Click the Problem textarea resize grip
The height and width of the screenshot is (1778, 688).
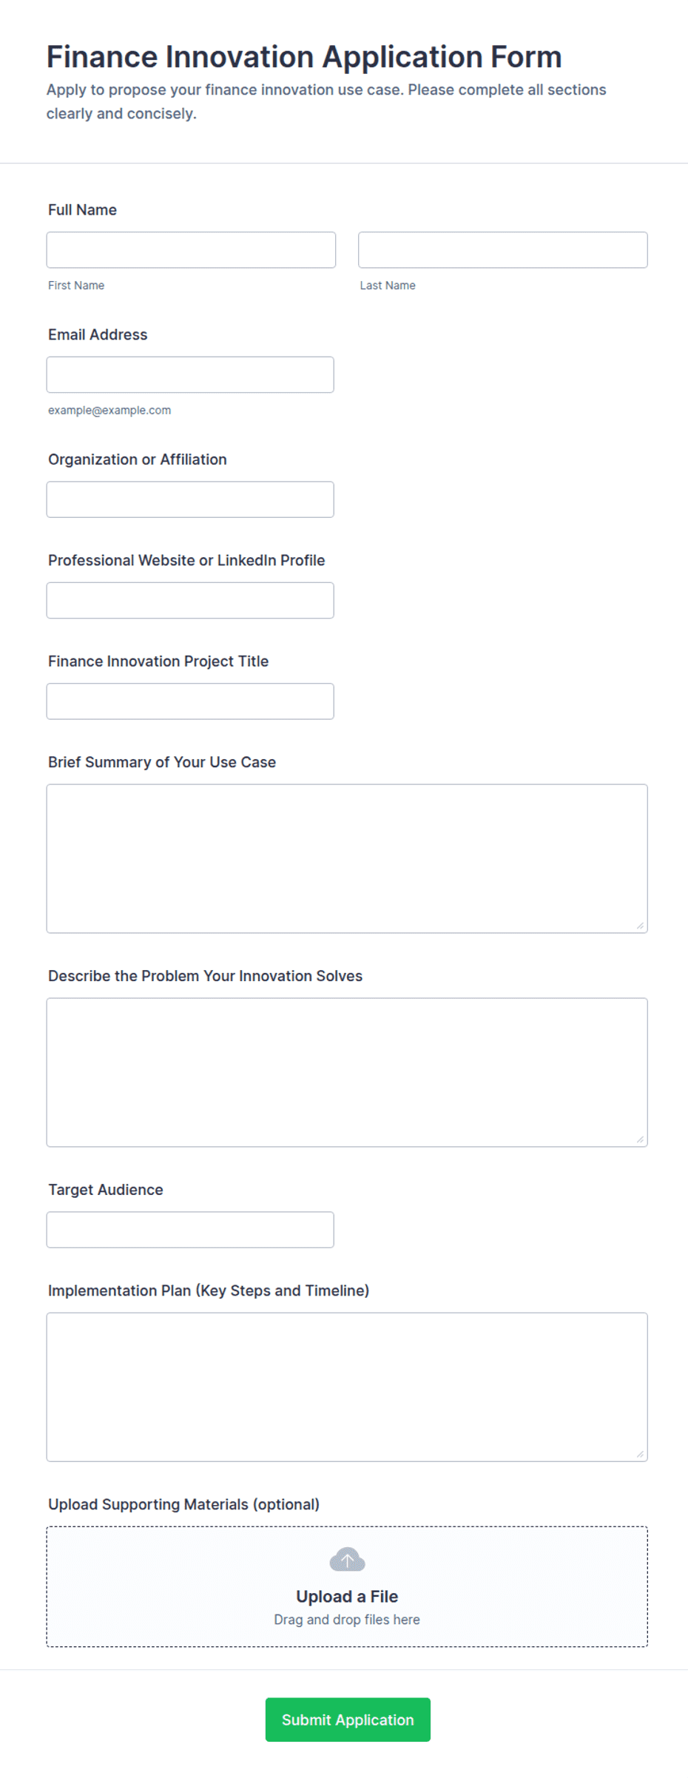(640, 1139)
